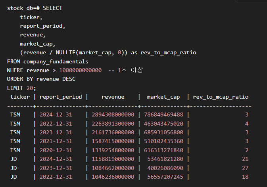Click revenue value 1339254800000

point(113,150)
